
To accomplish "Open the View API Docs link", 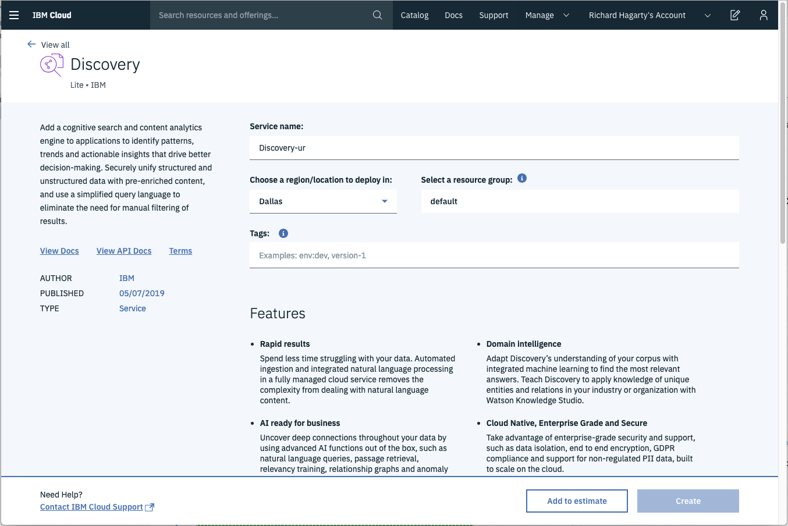I will pyautogui.click(x=124, y=251).
